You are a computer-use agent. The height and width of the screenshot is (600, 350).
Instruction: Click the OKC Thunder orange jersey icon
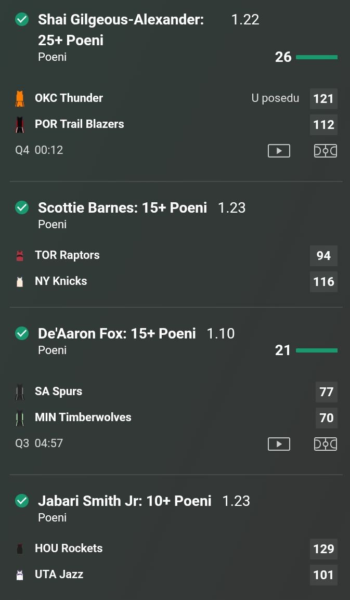coord(20,98)
